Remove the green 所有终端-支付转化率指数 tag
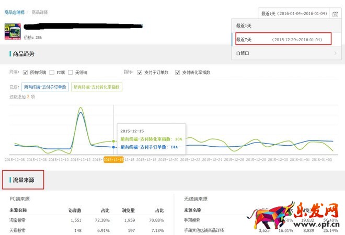This screenshot has height=235, width=345. coord(97,87)
